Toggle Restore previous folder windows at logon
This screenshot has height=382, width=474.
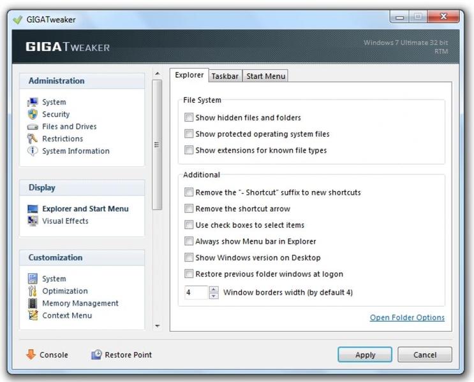[189, 274]
